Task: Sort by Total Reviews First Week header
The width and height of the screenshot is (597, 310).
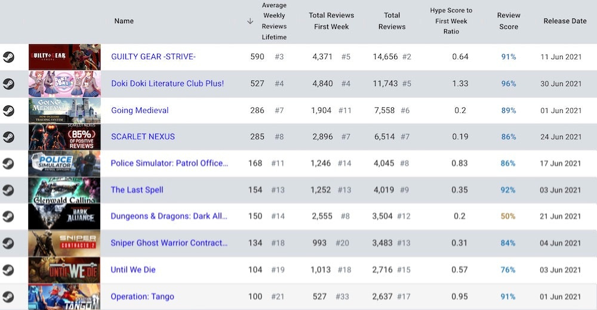Action: (331, 21)
